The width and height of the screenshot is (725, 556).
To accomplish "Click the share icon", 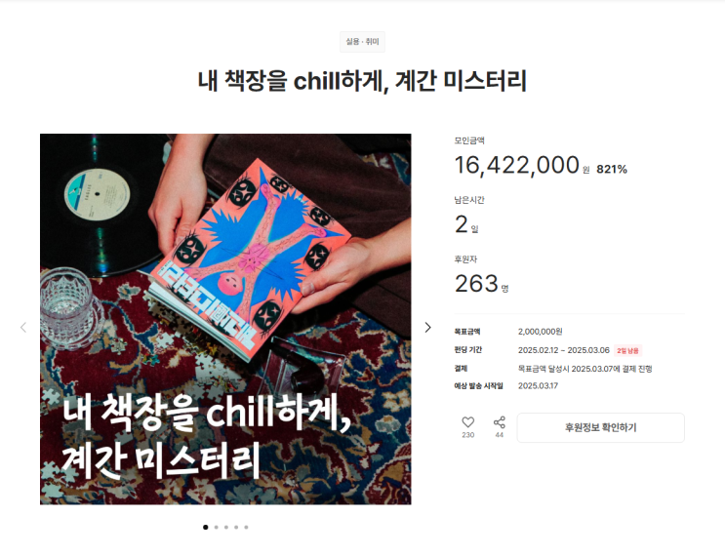I will [x=500, y=422].
